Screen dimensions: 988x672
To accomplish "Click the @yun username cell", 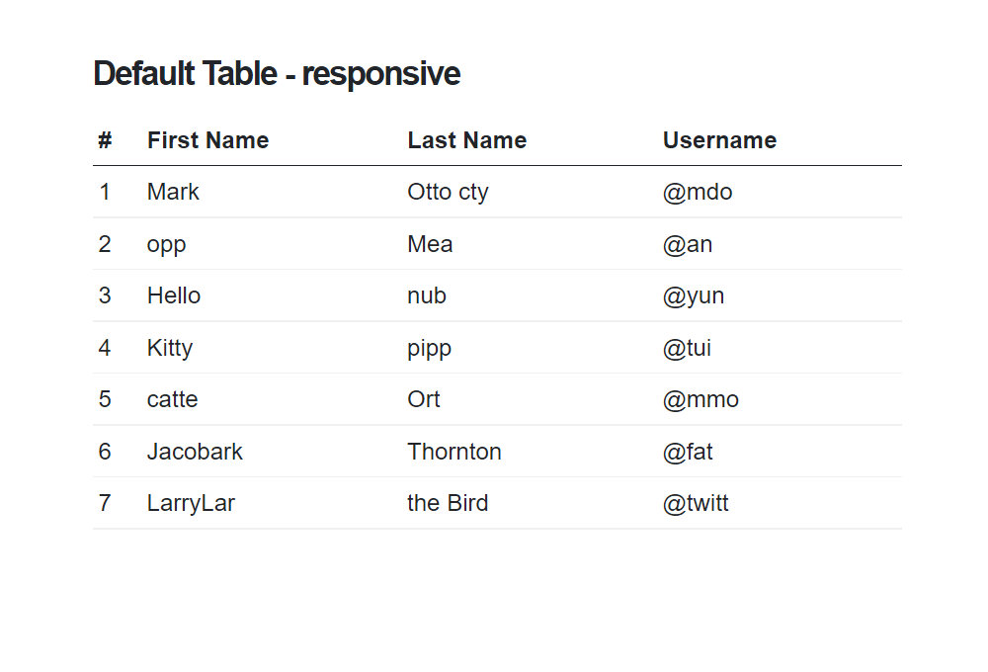I will pyautogui.click(x=694, y=296).
